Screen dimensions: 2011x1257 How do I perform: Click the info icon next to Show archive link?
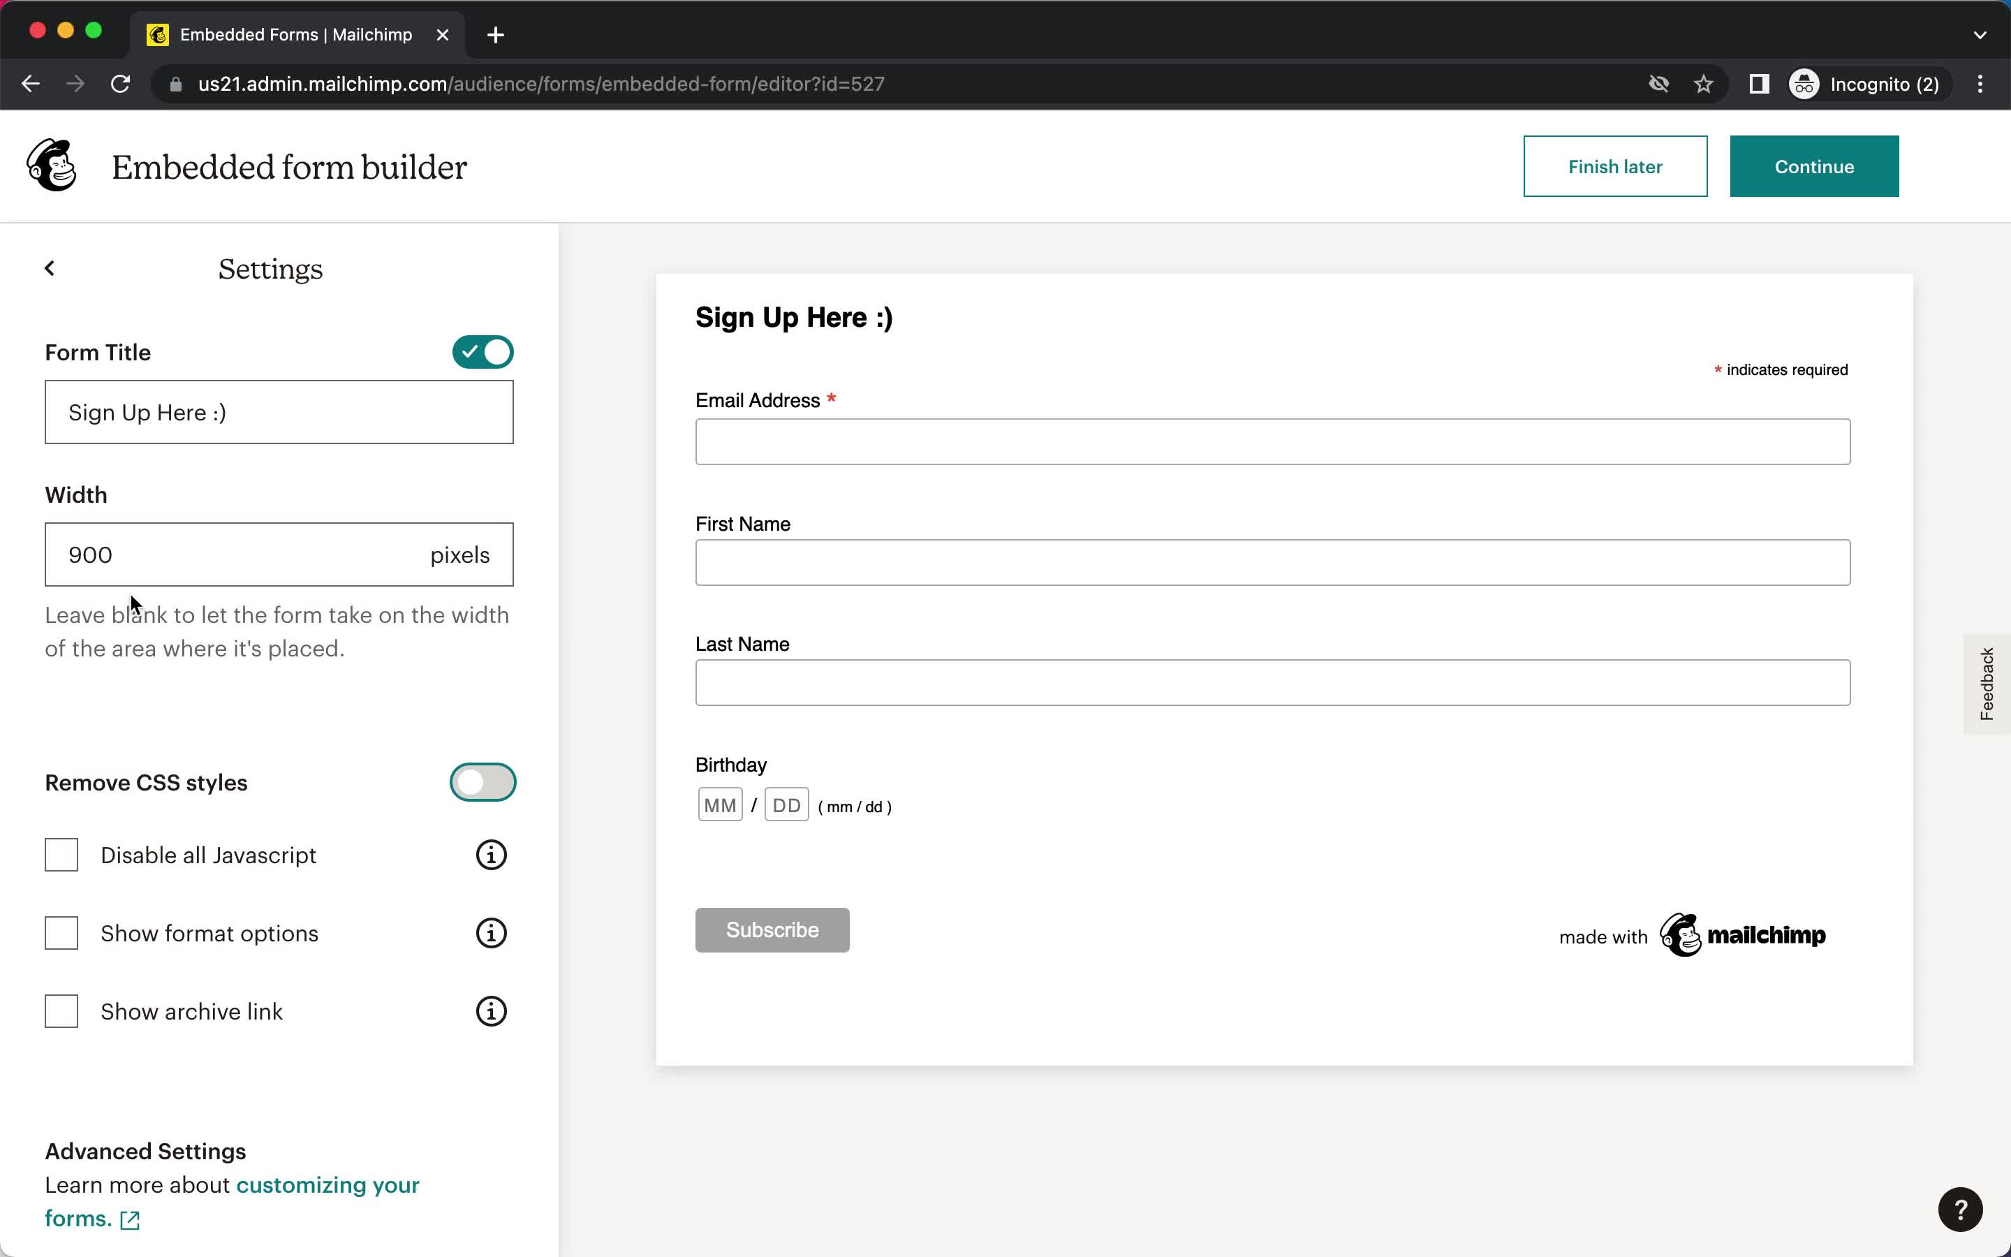point(491,1010)
